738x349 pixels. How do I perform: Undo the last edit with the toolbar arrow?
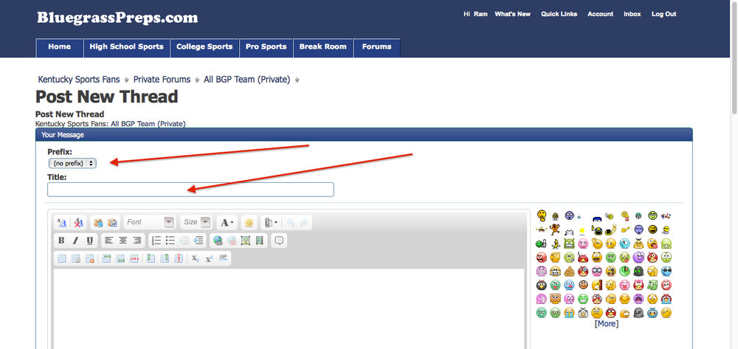[290, 223]
